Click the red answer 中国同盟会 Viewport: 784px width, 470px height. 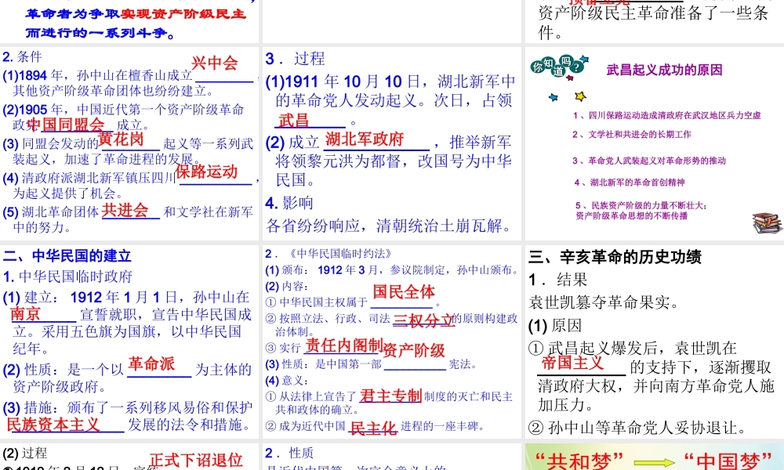tap(66, 125)
